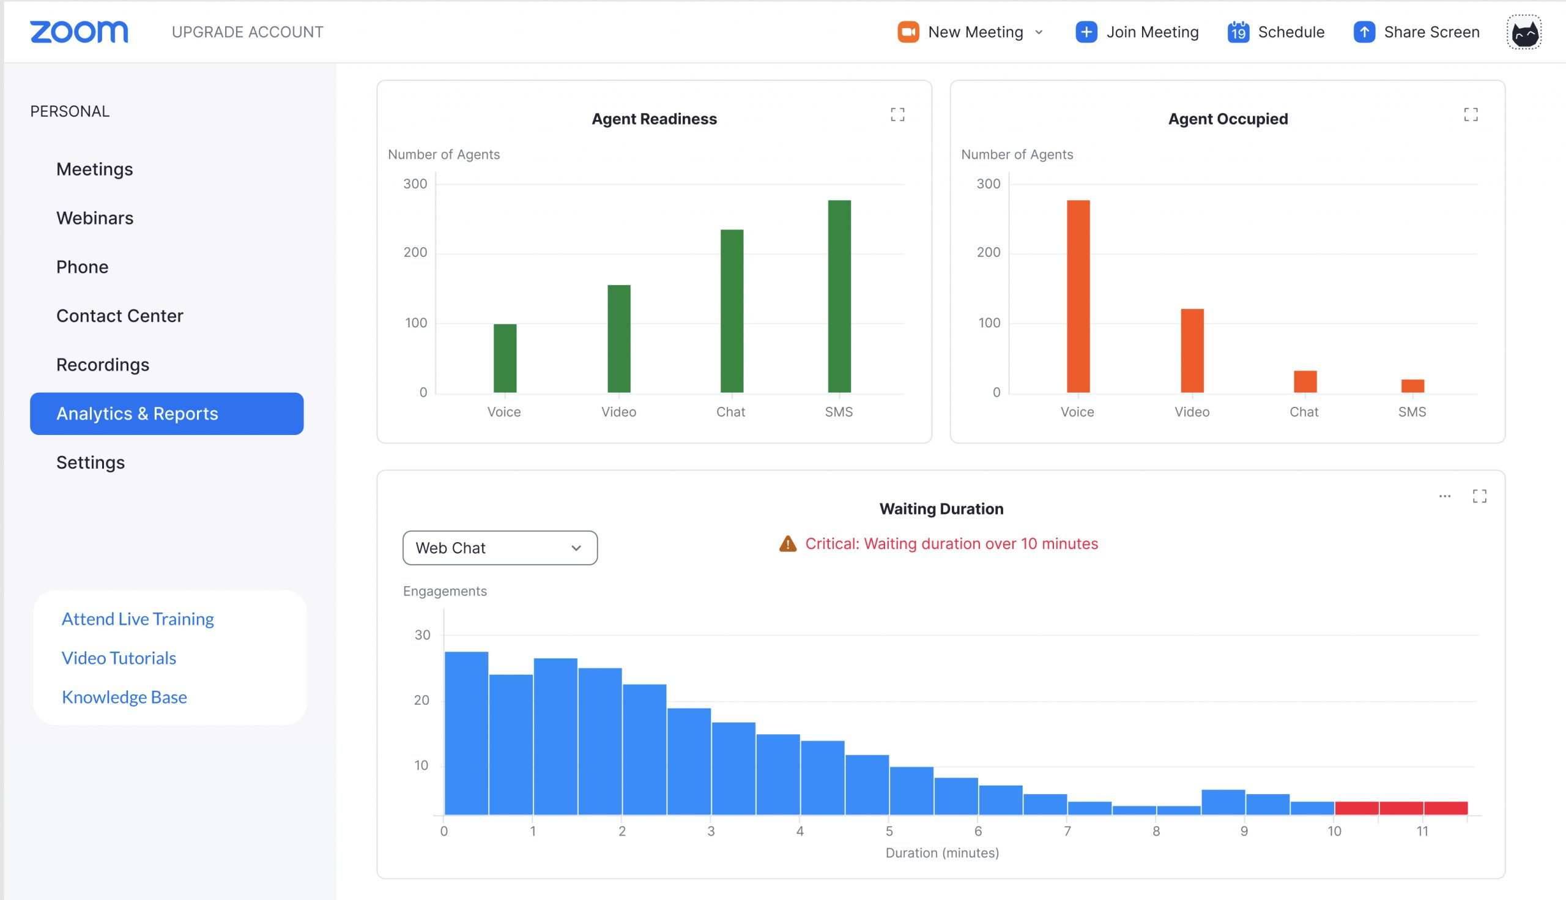This screenshot has width=1566, height=900.
Task: Open the Knowledge Base link
Action: [124, 697]
